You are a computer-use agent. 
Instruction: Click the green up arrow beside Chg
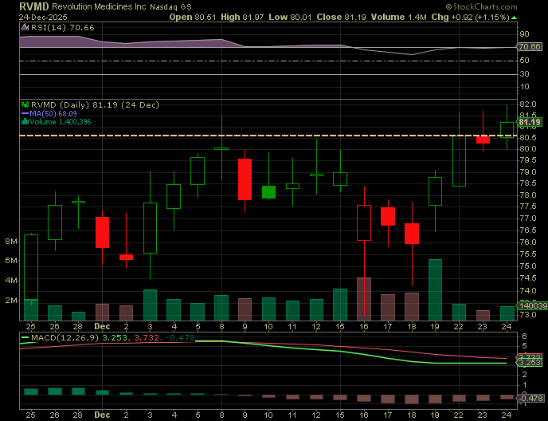[x=514, y=18]
